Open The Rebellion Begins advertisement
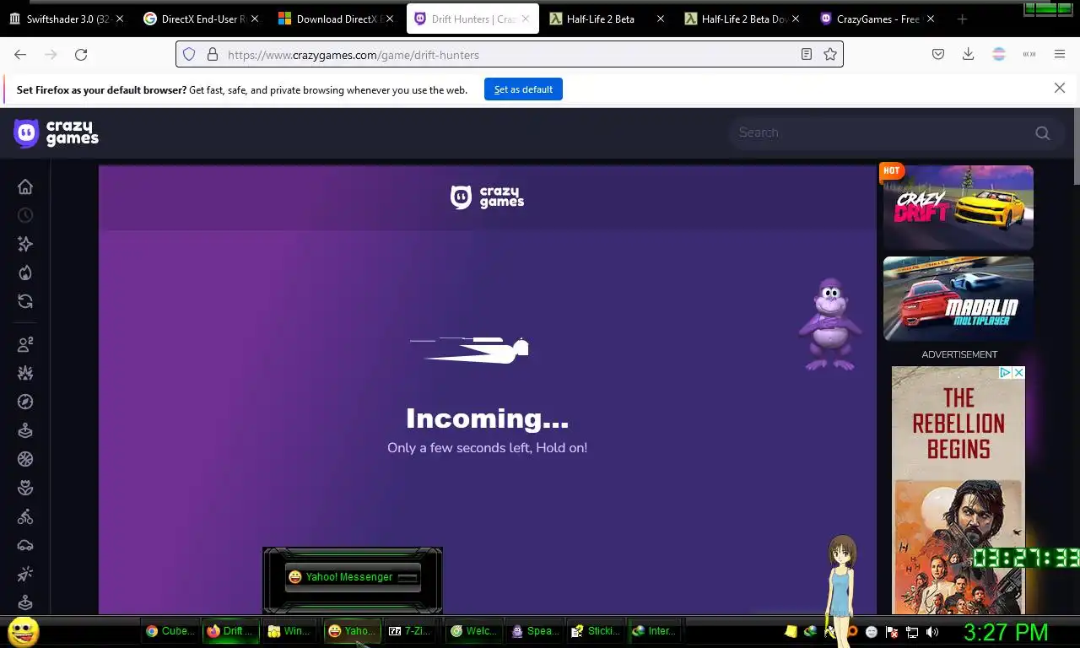 point(958,490)
